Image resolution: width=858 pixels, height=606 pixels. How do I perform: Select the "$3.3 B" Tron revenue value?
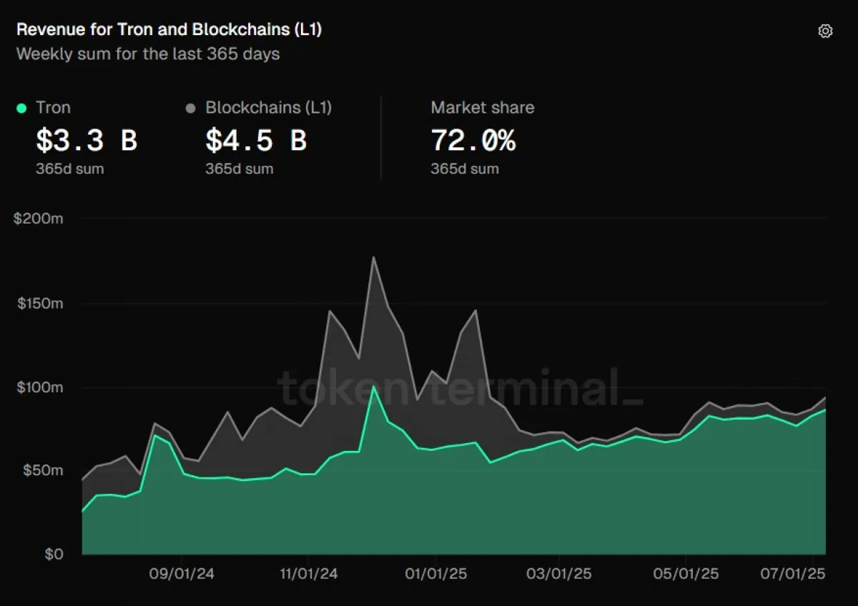click(x=87, y=141)
